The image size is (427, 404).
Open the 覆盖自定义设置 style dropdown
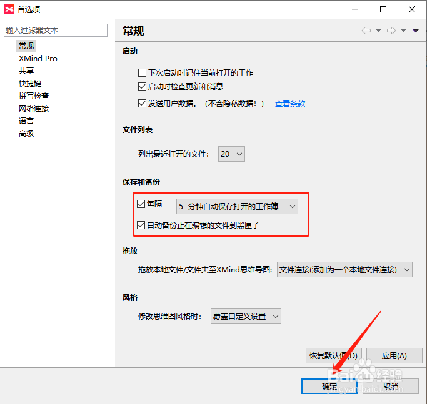click(x=246, y=317)
